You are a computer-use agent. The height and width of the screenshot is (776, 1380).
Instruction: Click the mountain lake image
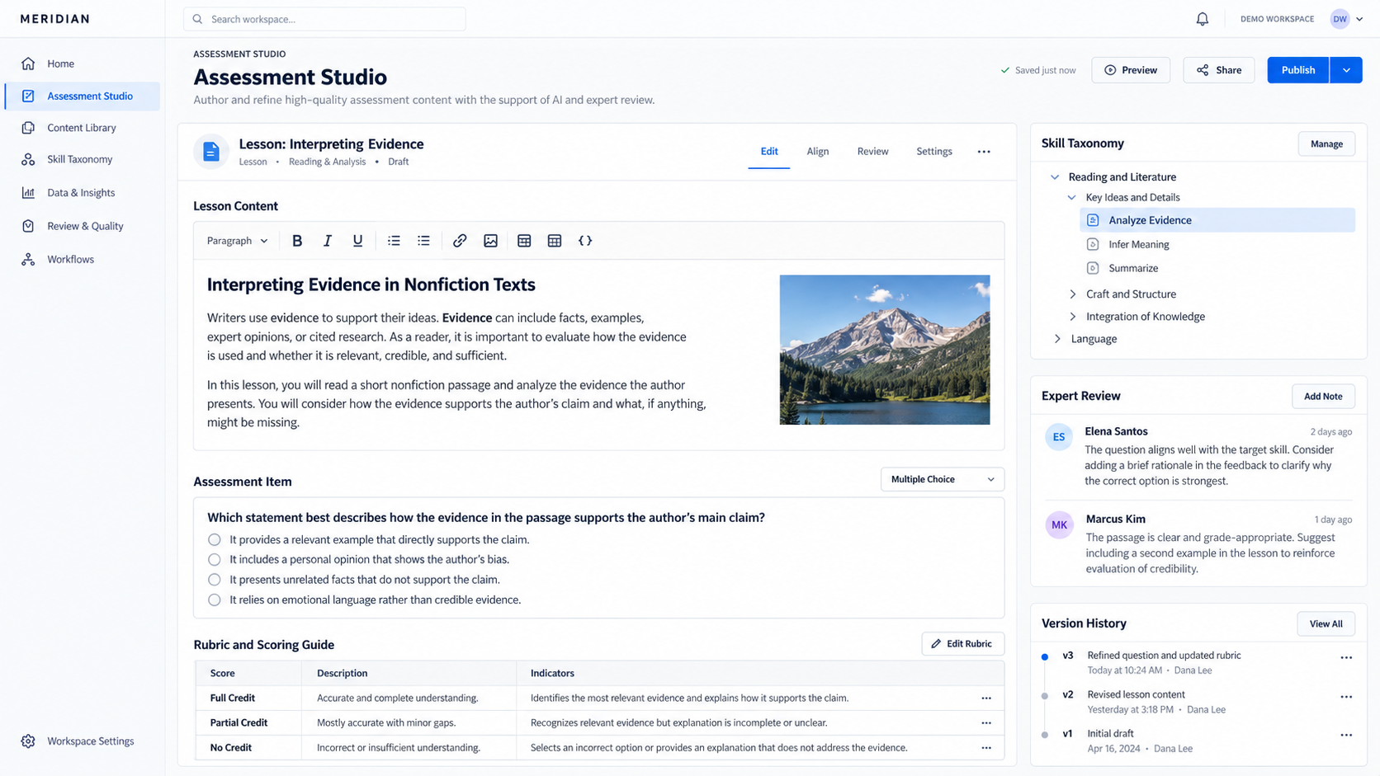pos(885,350)
